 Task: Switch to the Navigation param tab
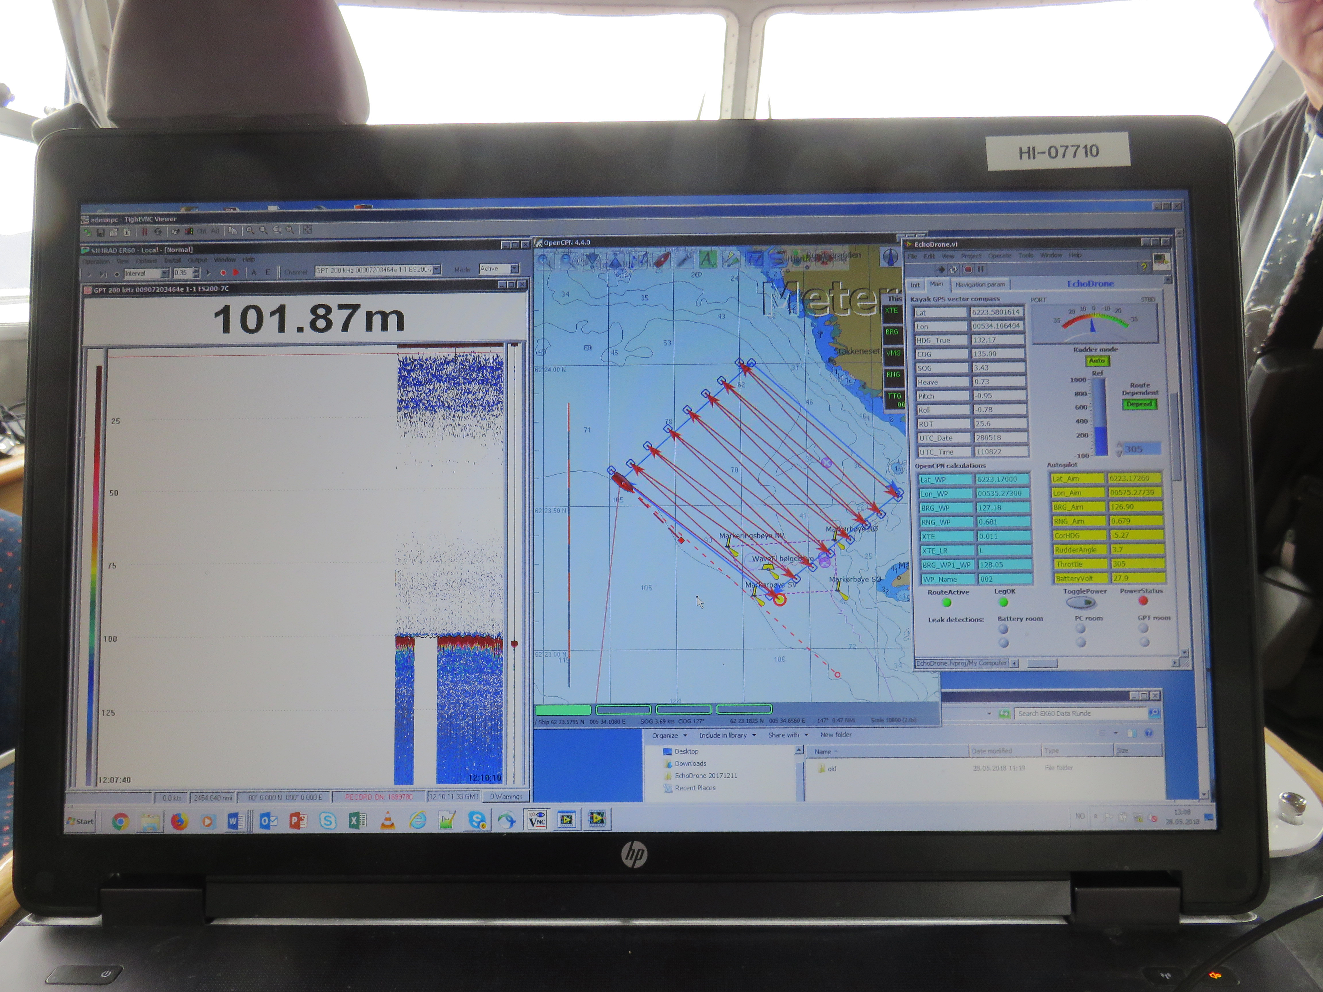click(x=980, y=285)
